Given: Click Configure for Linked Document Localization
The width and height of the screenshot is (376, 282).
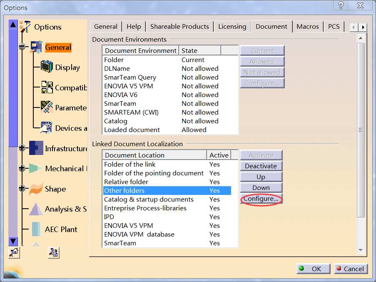Looking at the screenshot, I should pyautogui.click(x=261, y=199).
